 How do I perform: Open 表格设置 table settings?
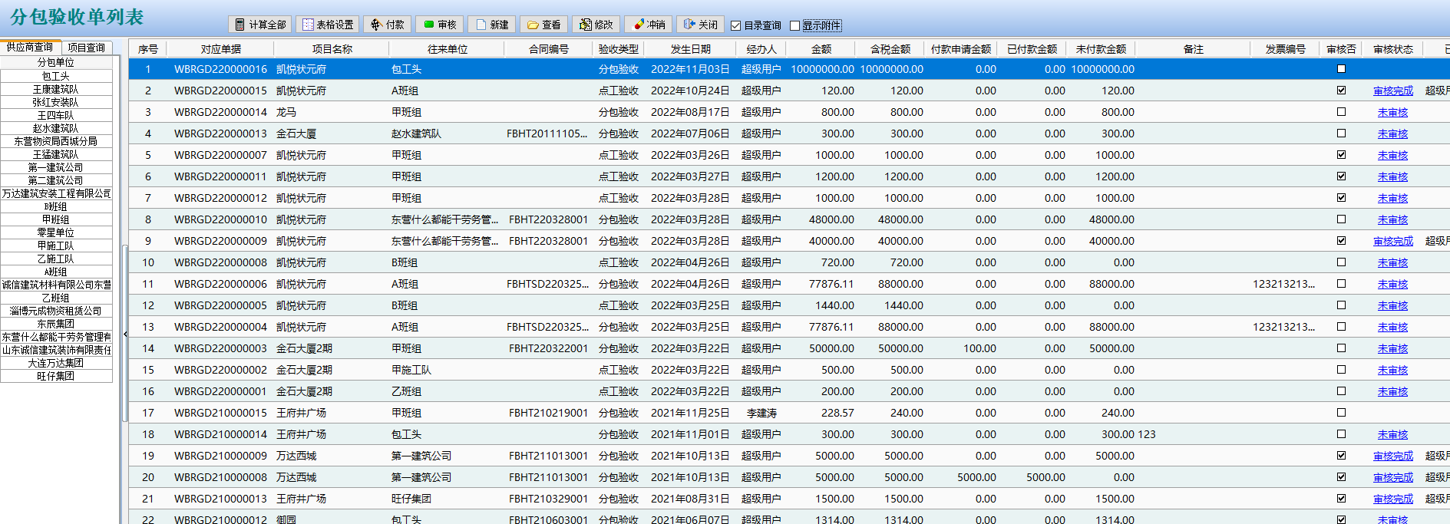[x=327, y=25]
